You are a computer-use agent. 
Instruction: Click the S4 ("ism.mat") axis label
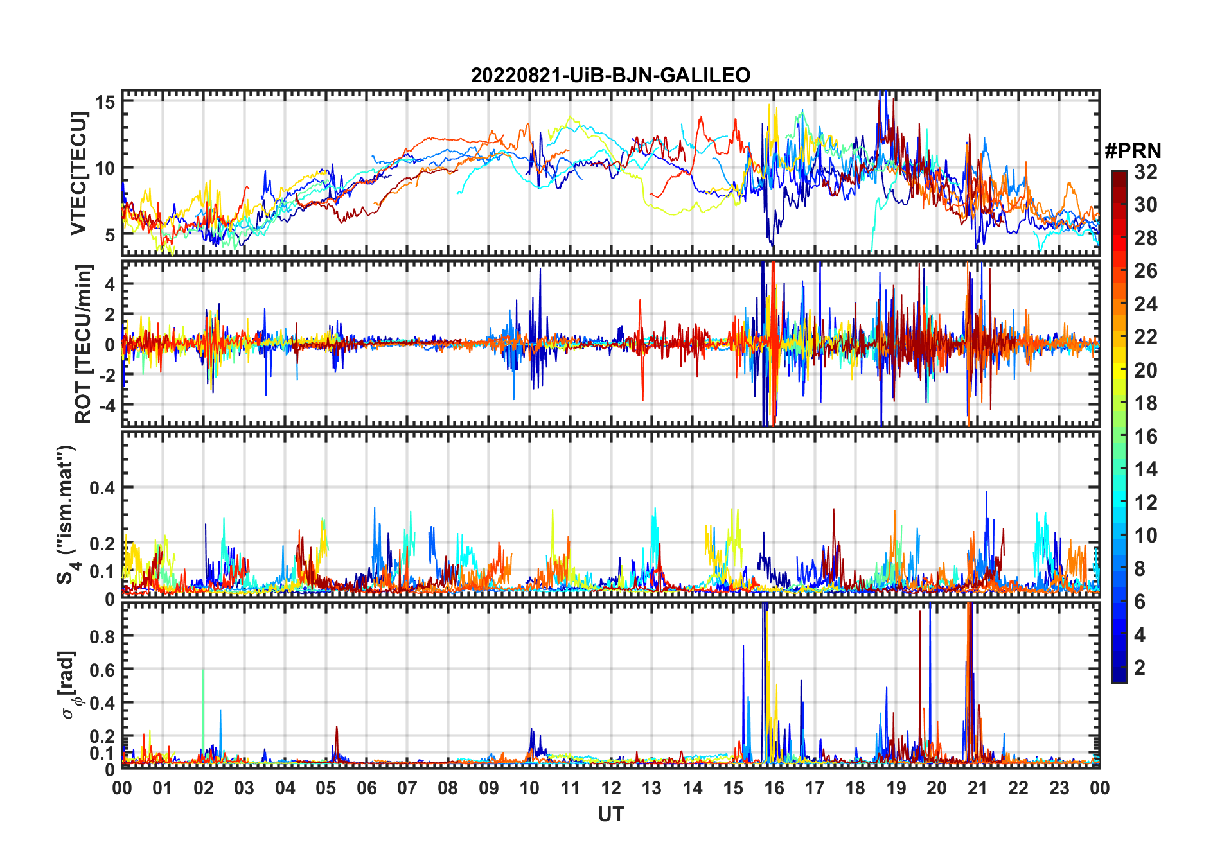click(x=67, y=514)
